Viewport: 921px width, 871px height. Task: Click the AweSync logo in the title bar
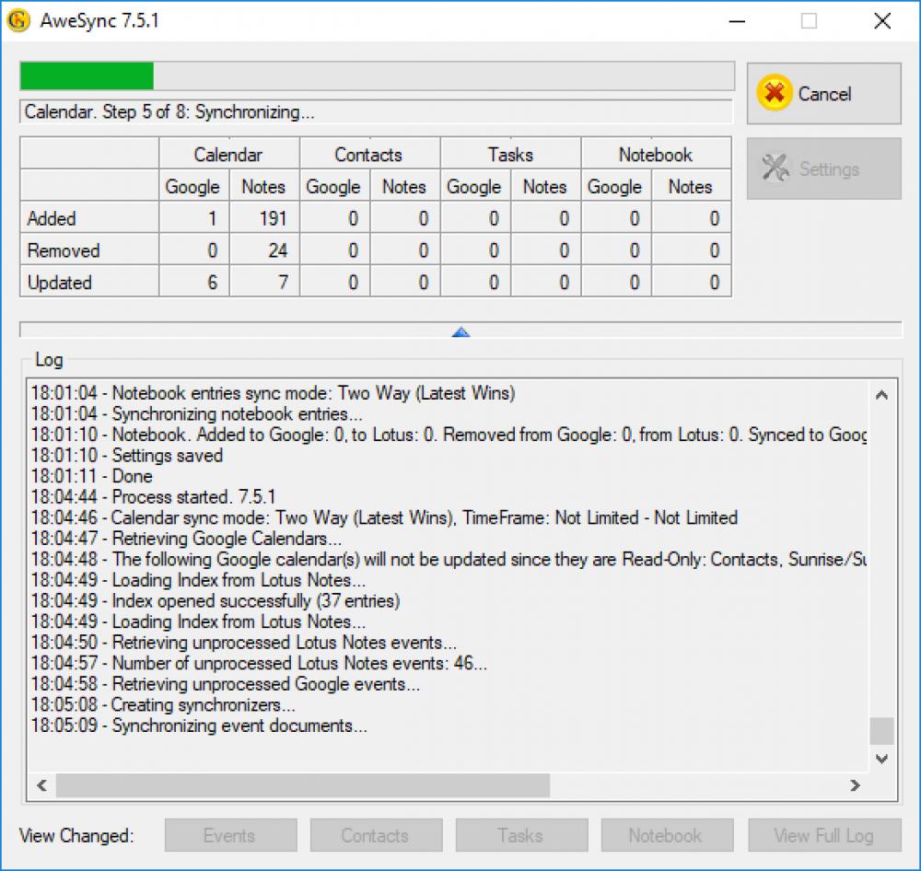point(19,19)
